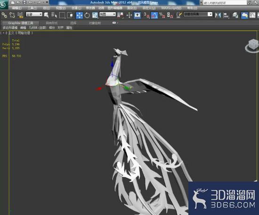
Task: Open Edit Named Selection Sets
Action: pyautogui.click(x=179, y=15)
